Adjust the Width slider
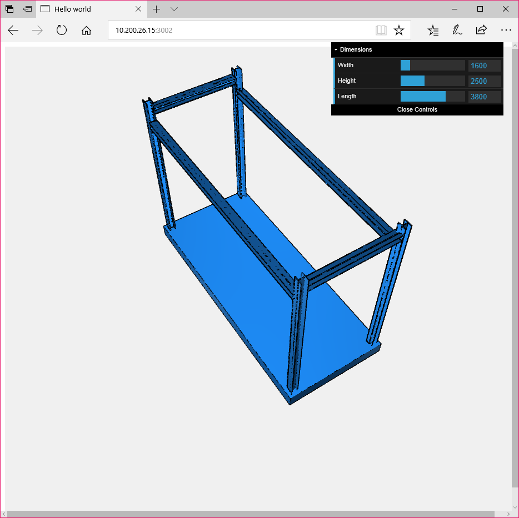This screenshot has height=518, width=519. pyautogui.click(x=432, y=66)
